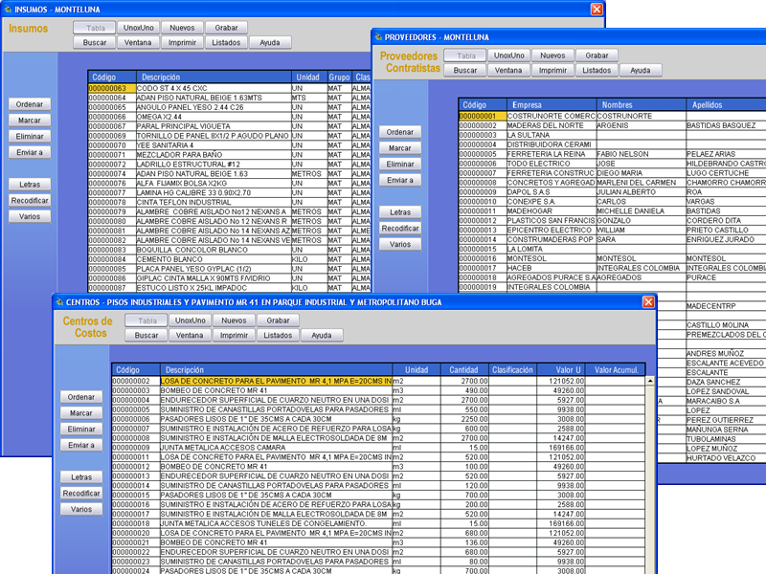Click the Centros window title icon
Screen dimensions: 766x574
59,302
